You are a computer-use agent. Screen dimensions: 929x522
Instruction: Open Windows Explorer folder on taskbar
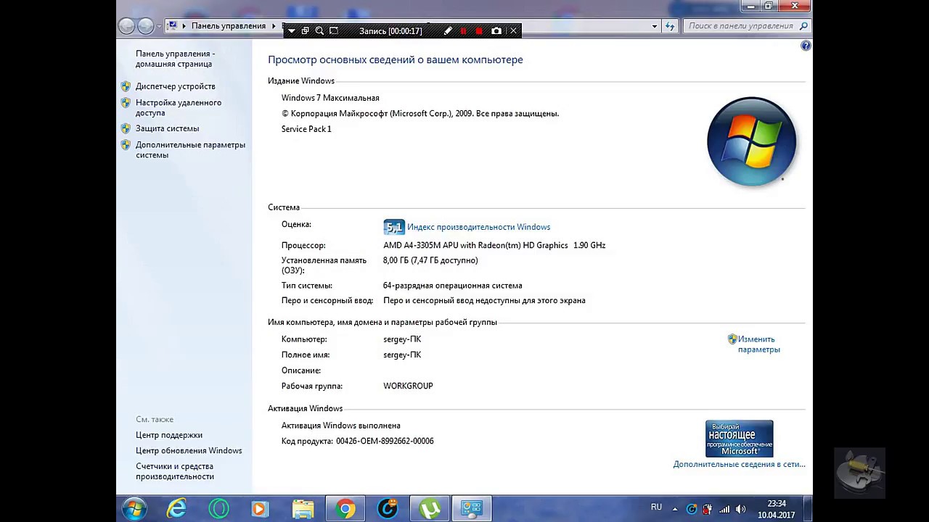(x=303, y=509)
